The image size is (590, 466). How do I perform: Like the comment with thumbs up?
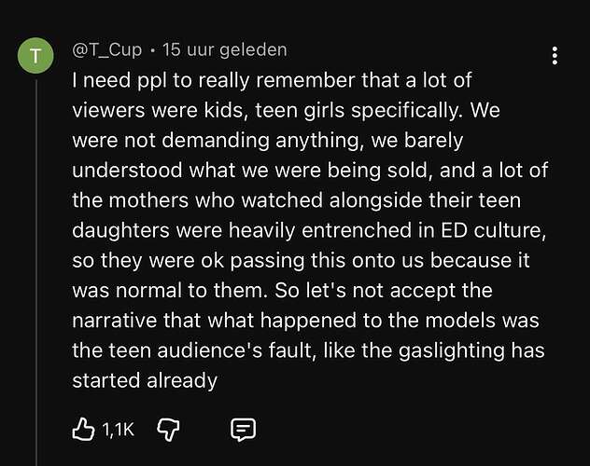[83, 430]
